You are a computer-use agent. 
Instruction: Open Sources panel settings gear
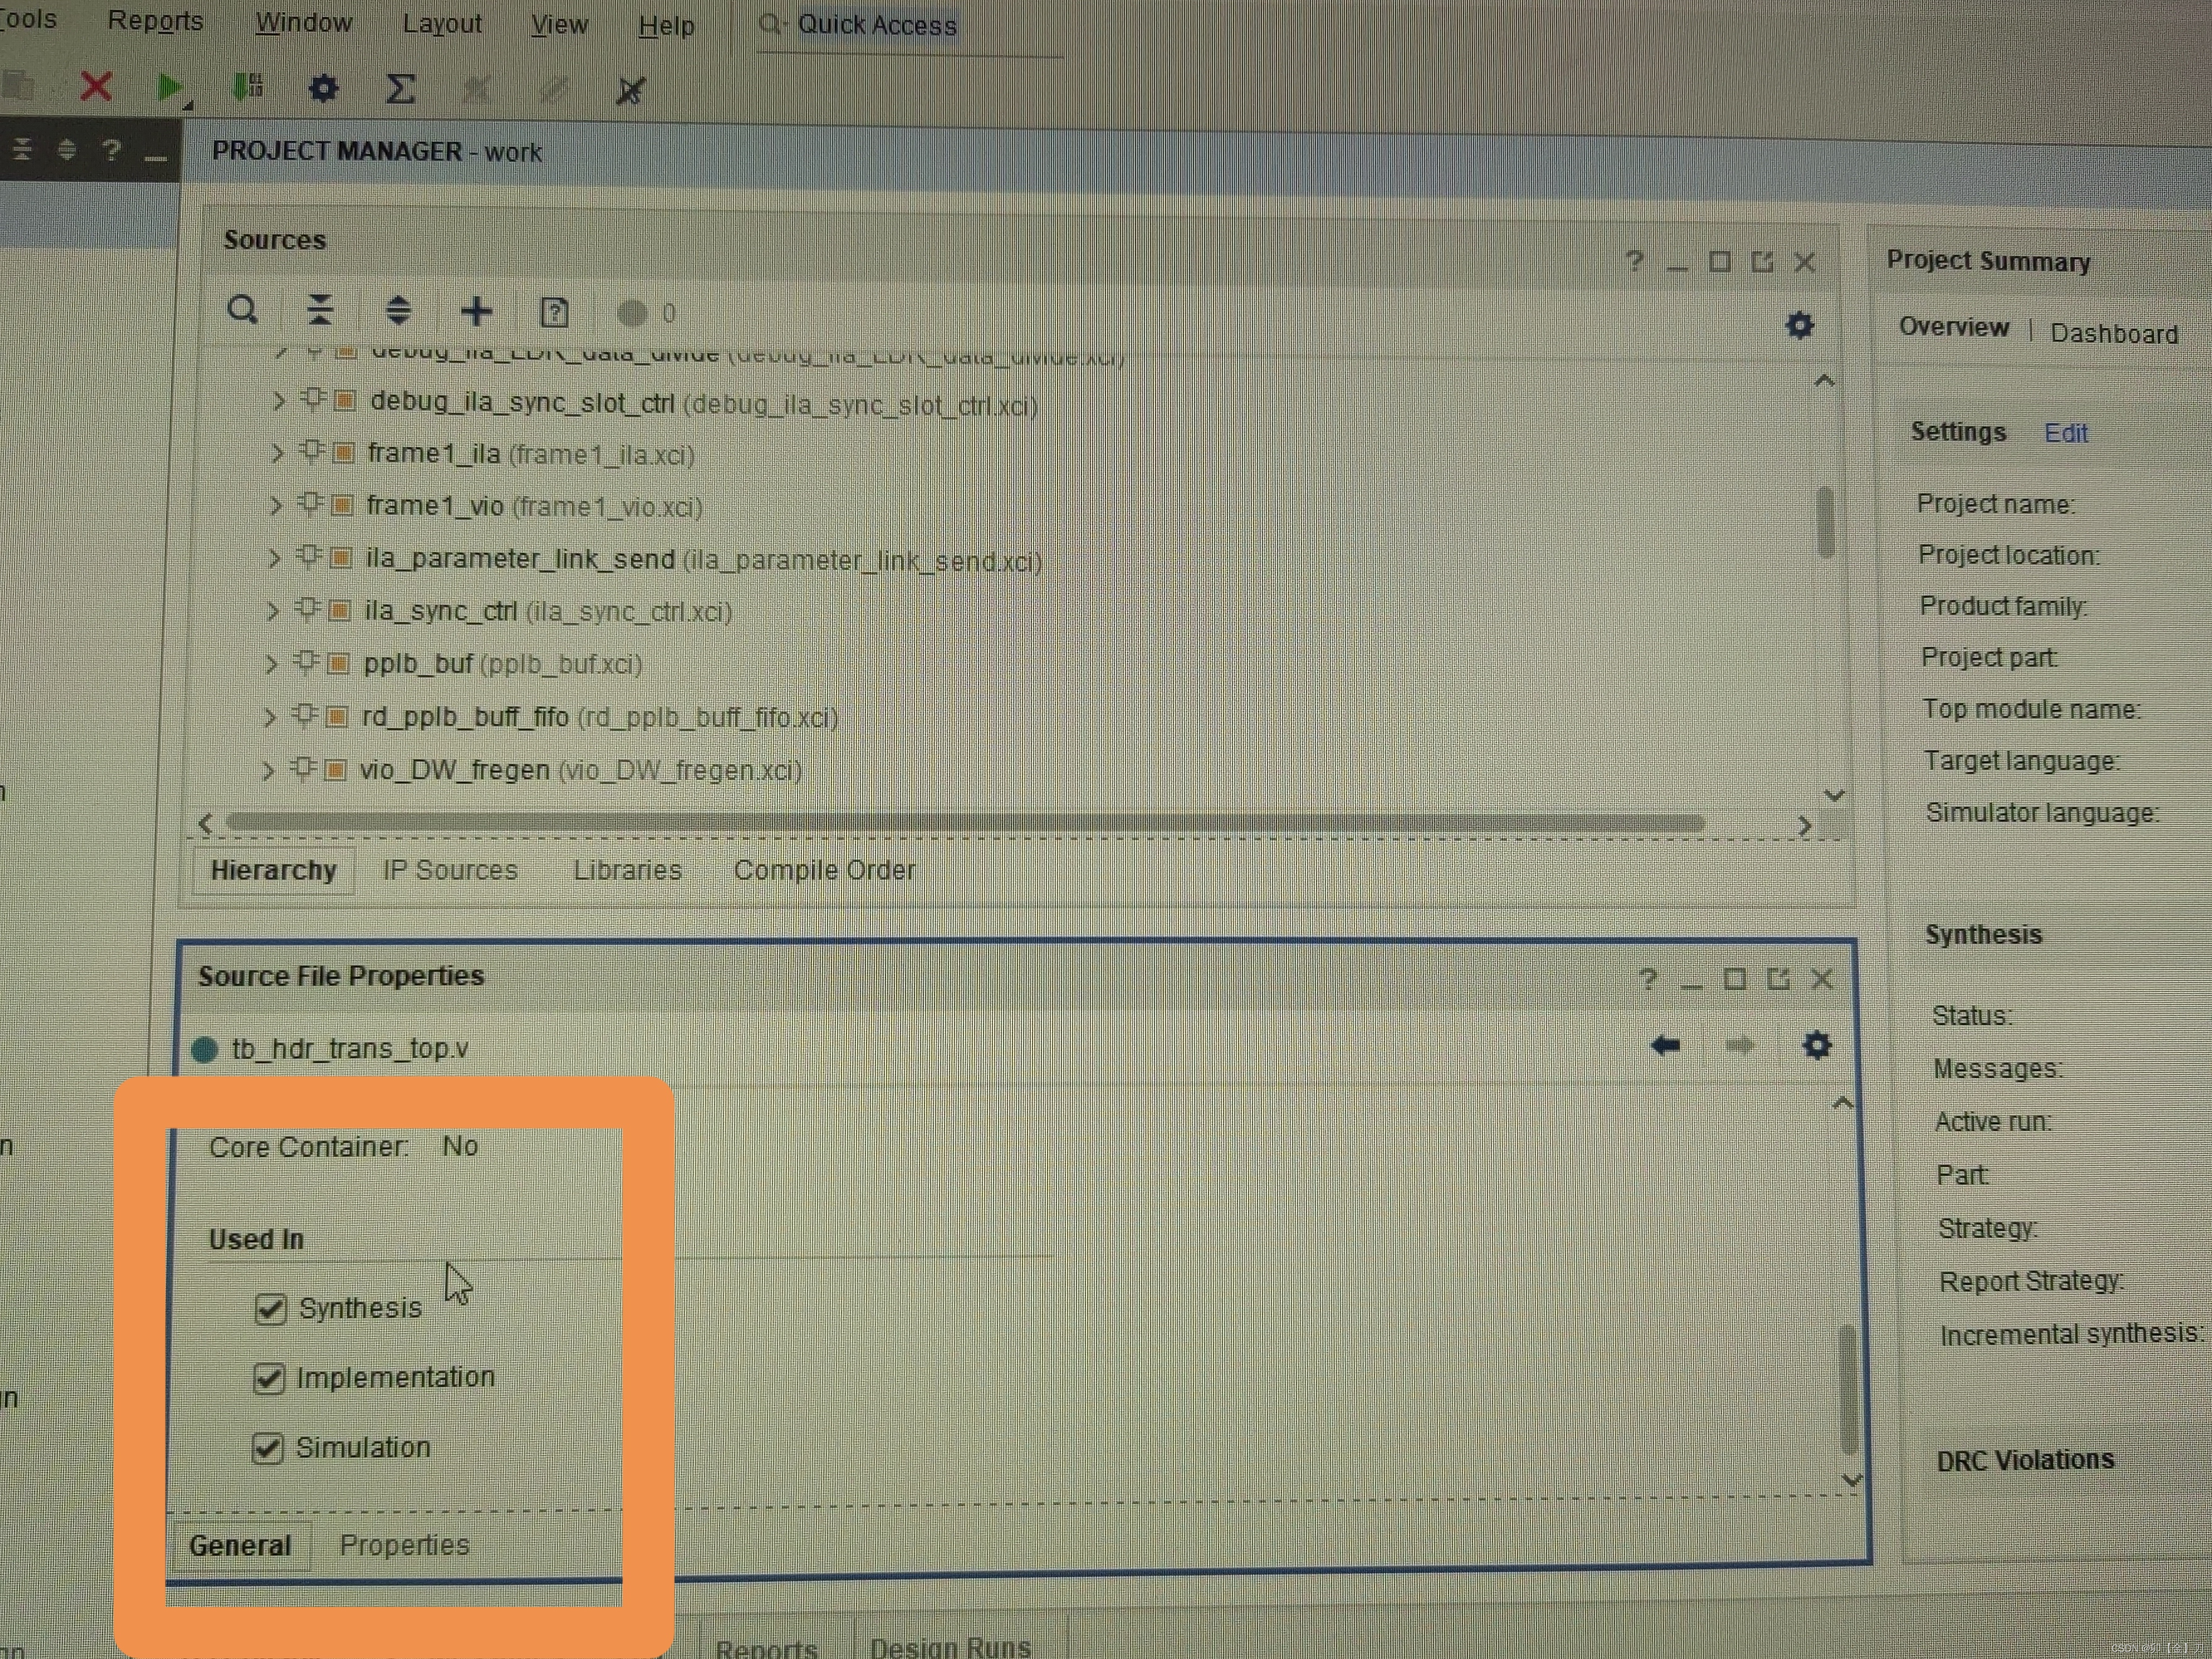(x=1799, y=325)
